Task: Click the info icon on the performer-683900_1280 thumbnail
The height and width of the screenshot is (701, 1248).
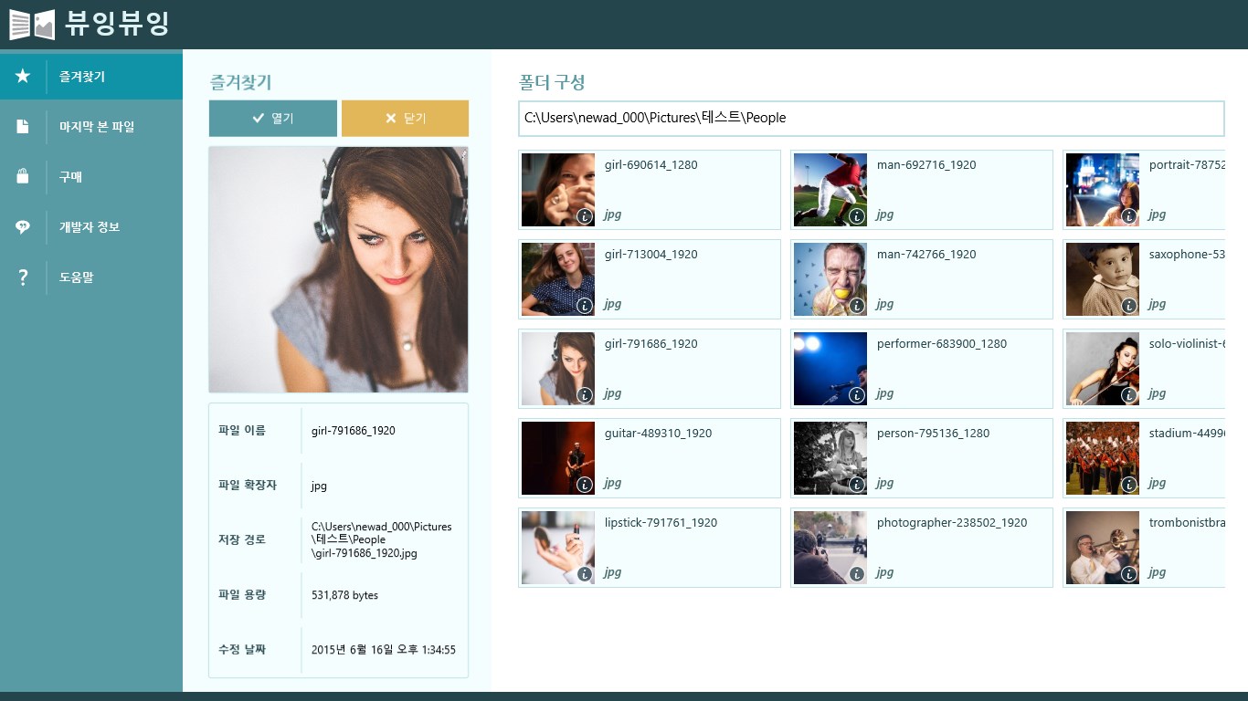Action: [x=857, y=395]
